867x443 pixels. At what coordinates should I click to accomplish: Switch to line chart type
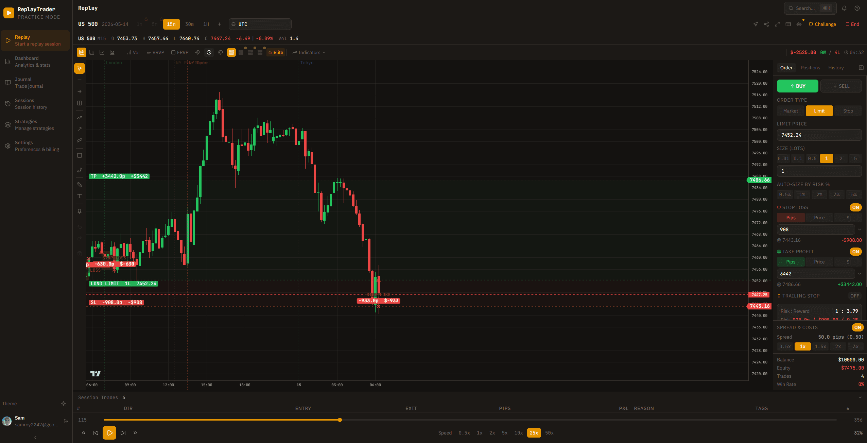102,52
